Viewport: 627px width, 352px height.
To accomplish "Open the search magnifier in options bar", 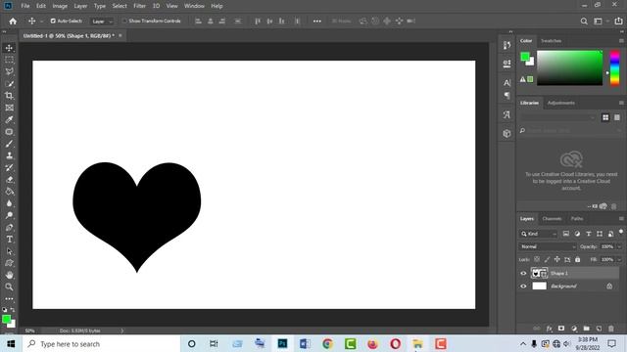I will (584, 22).
